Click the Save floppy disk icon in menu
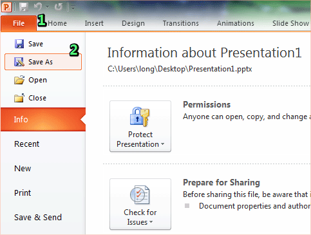The width and height of the screenshot is (311, 235). (19, 44)
